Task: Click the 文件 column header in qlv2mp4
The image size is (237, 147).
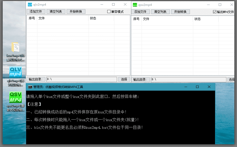Action: (x=63, y=18)
